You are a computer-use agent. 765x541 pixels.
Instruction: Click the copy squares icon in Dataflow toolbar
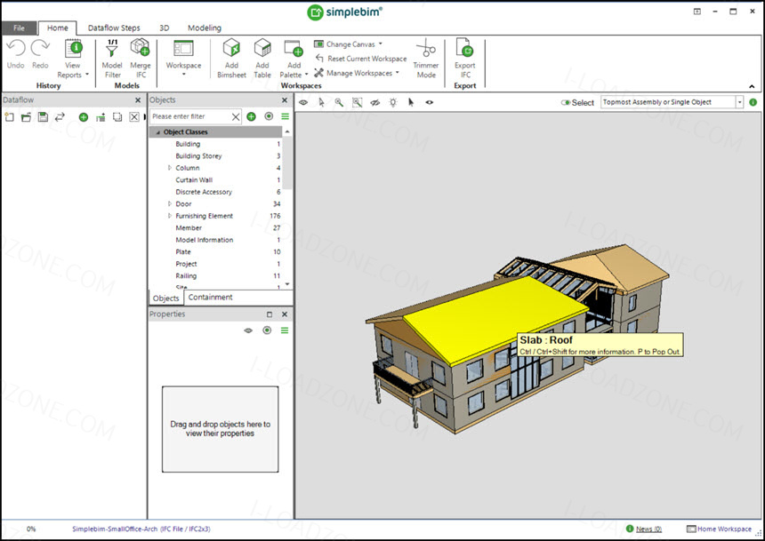117,117
